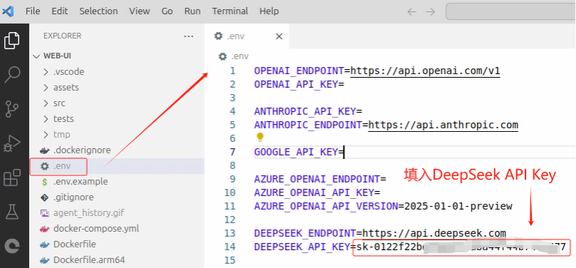Click the api.deepseek.com endpoint value
The width and height of the screenshot is (576, 268).
pyautogui.click(x=434, y=233)
